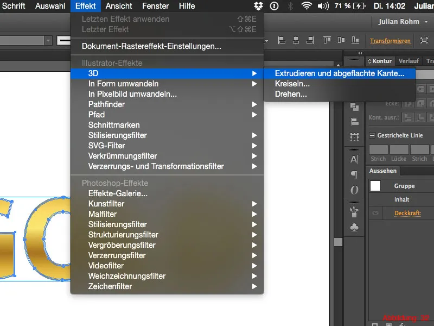This screenshot has height=326, width=434.
Task: Toggle the Gestrichelte Linie checkbox
Action: [372, 135]
